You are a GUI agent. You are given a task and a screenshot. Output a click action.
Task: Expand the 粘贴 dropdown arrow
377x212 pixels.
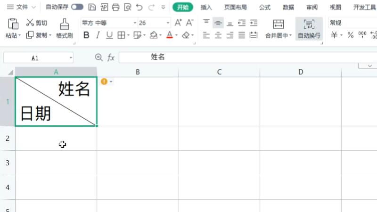20,36
